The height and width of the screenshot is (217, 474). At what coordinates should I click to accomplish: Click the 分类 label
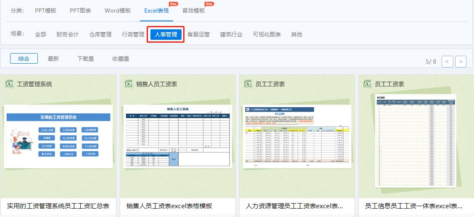coord(17,10)
